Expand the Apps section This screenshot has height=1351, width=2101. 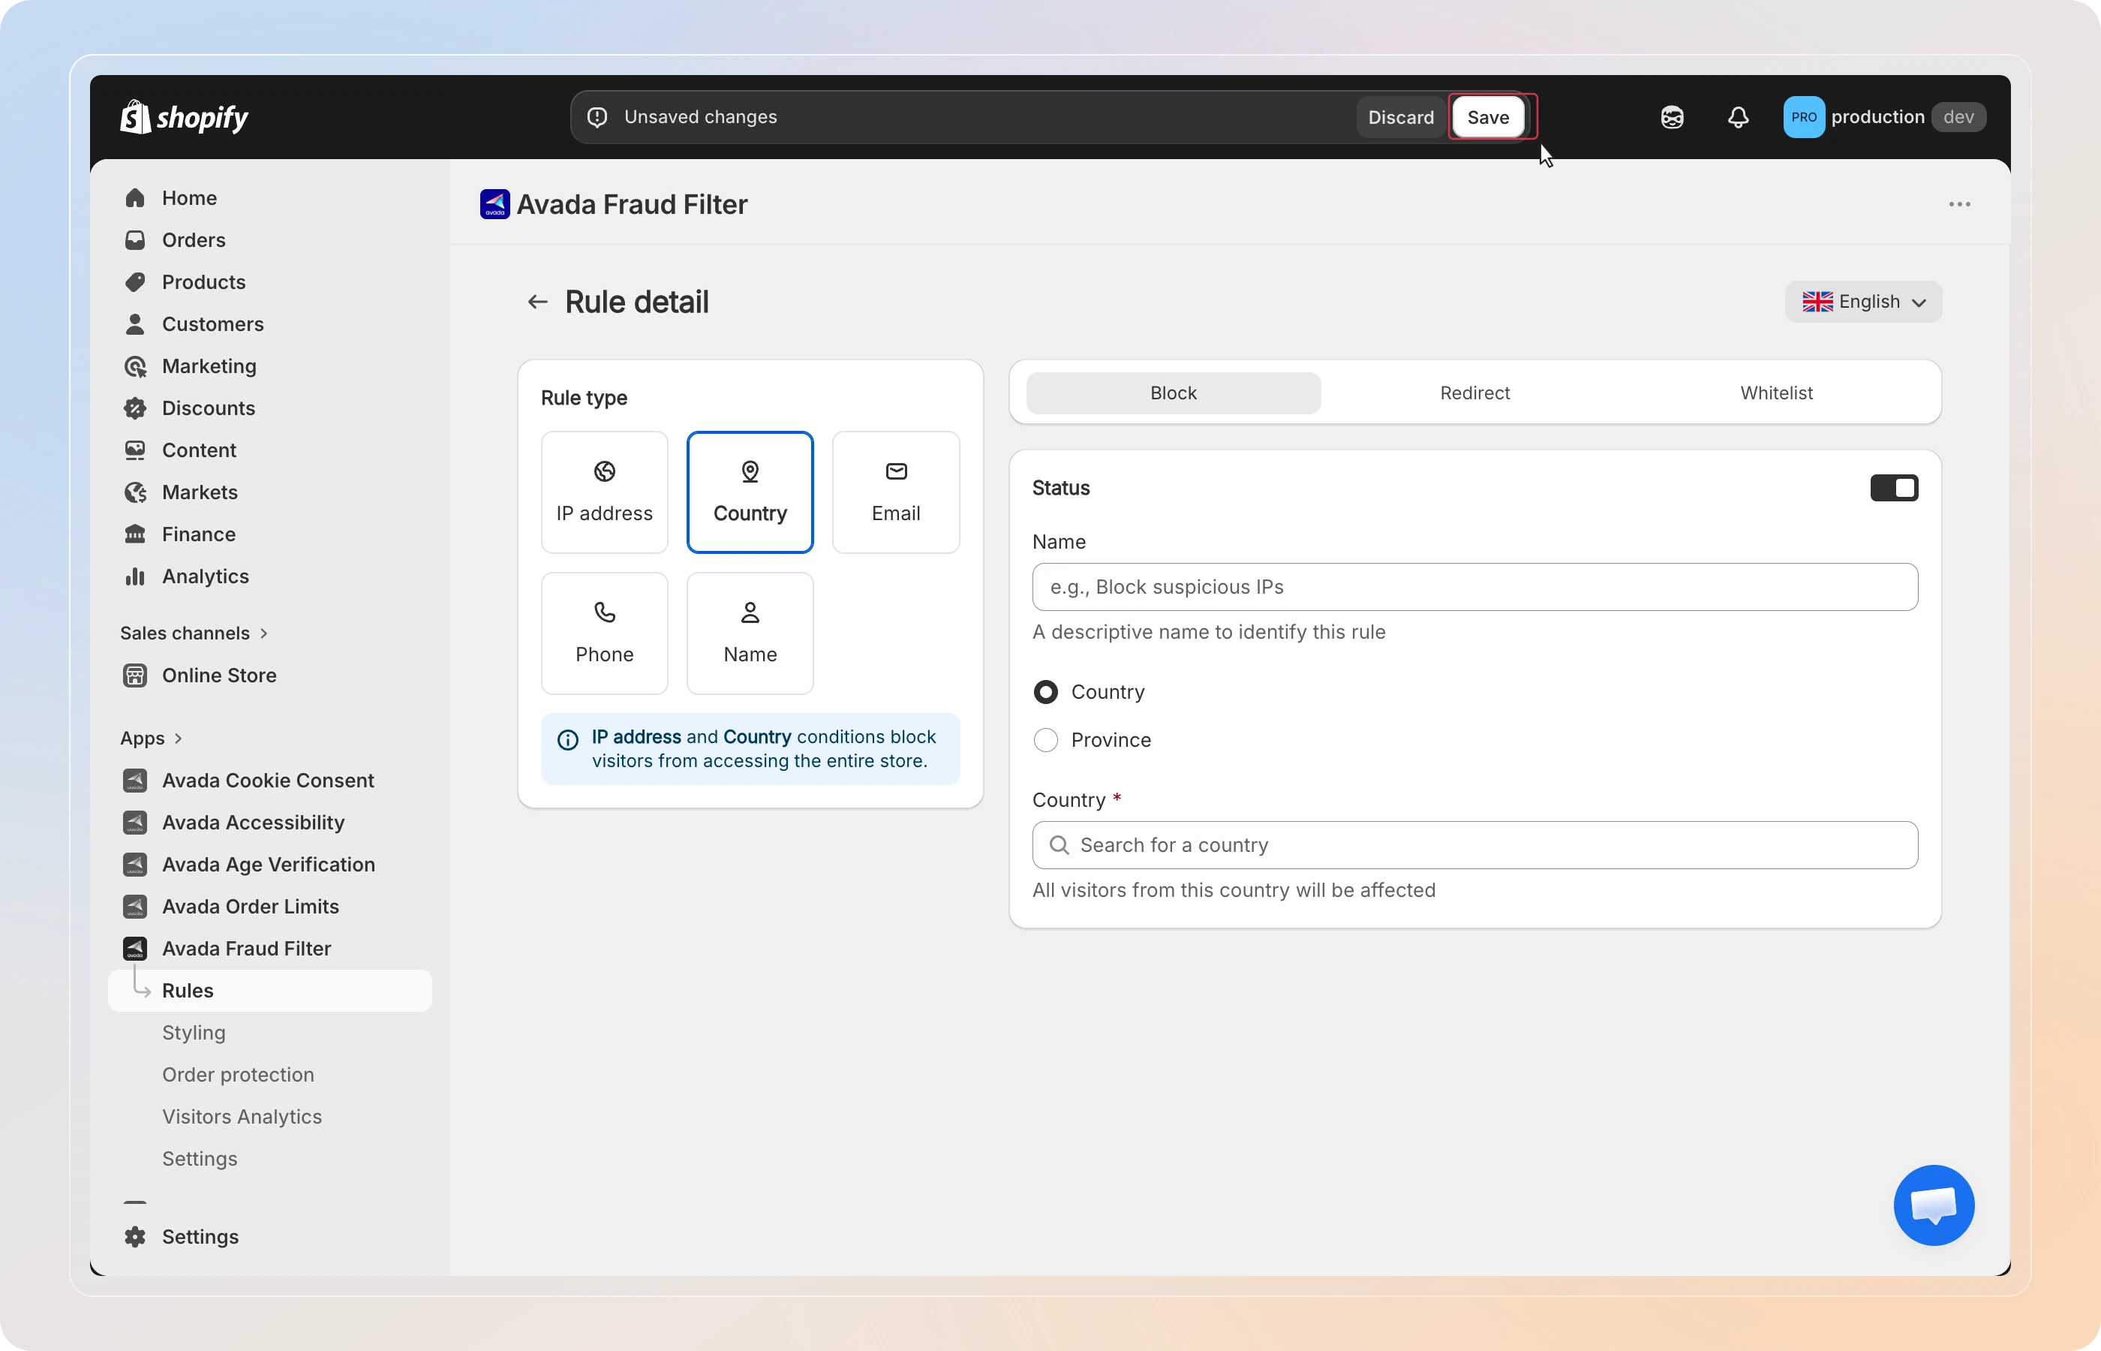point(151,739)
